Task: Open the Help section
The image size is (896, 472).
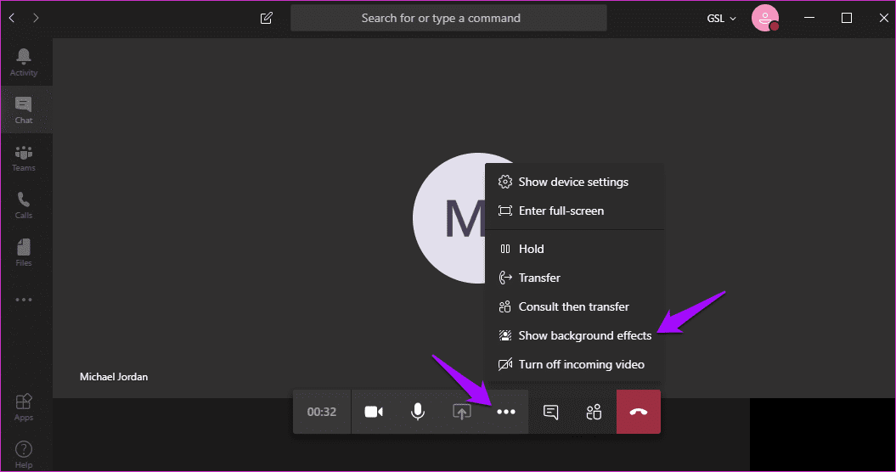Action: [x=24, y=455]
